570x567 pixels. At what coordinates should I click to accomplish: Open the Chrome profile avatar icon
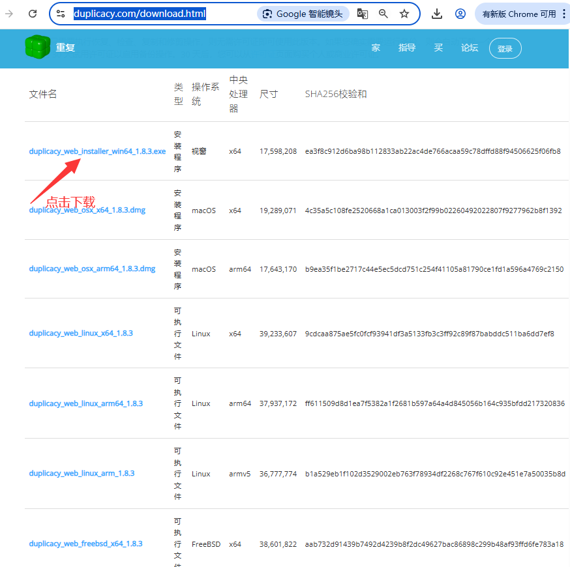460,14
